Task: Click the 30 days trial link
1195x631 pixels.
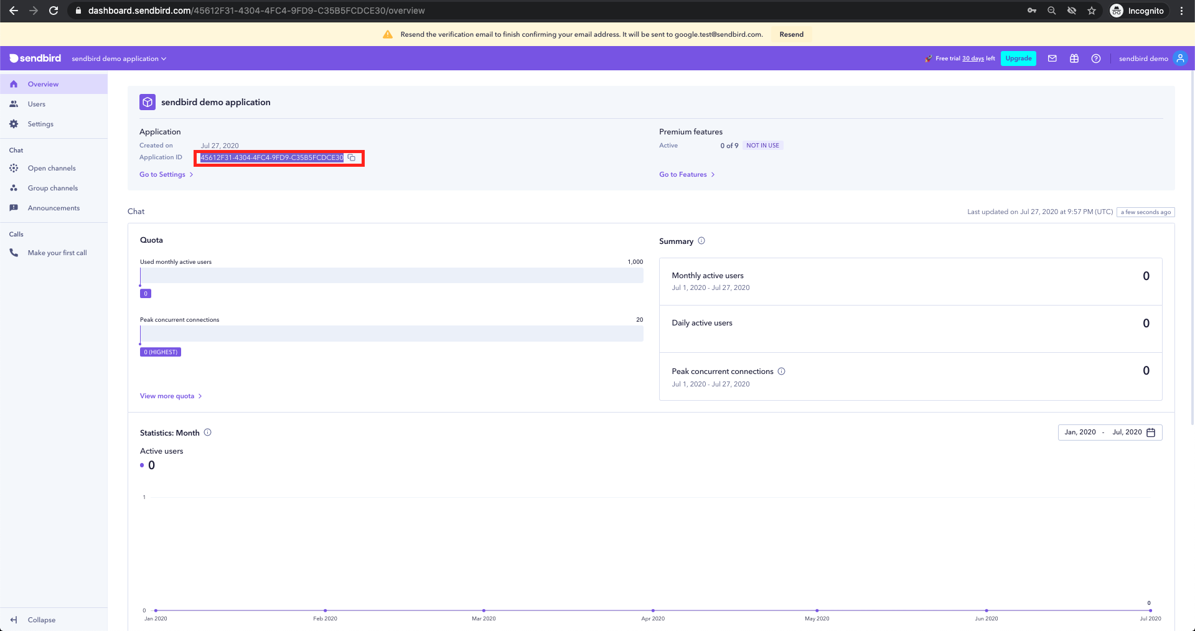Action: pos(973,58)
